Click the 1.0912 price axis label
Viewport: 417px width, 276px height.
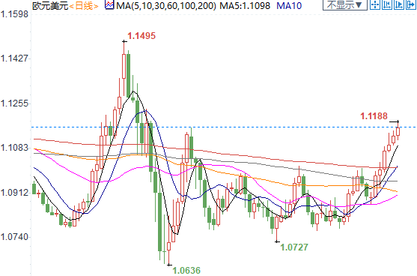pyautogui.click(x=14, y=192)
